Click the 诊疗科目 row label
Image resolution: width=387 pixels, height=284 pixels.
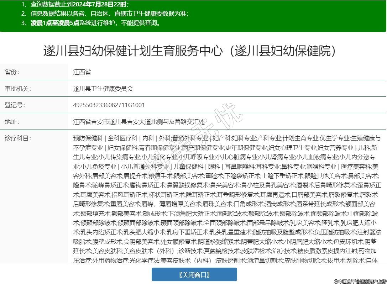(x=18, y=138)
